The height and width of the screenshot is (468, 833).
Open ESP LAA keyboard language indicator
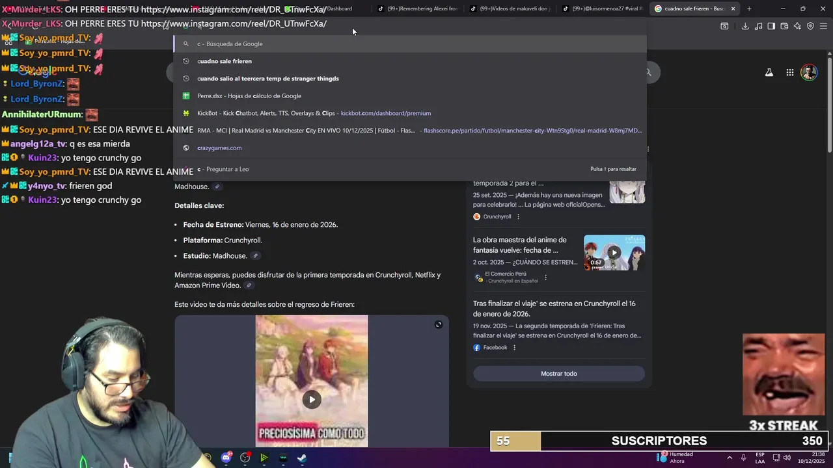point(760,458)
